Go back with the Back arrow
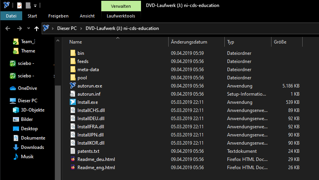The image size is (319, 180). pos(8,28)
